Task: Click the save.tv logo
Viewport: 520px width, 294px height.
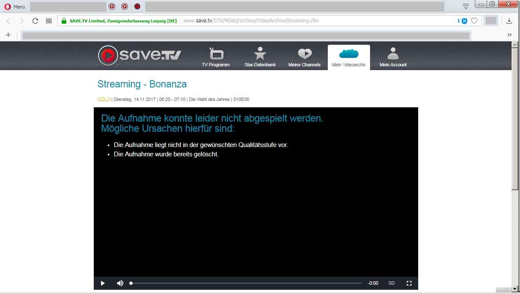Action: [x=139, y=56]
